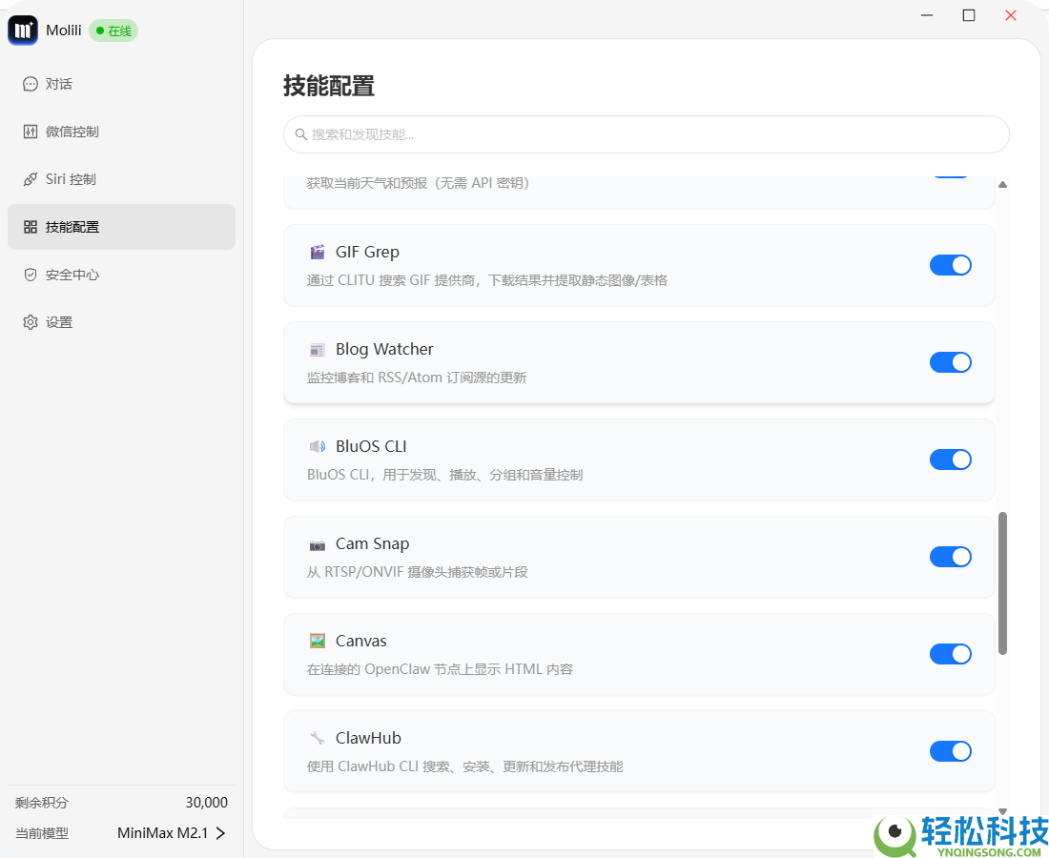The height and width of the screenshot is (858, 1049).
Task: Select the Cam Snap camera icon
Action: (317, 542)
